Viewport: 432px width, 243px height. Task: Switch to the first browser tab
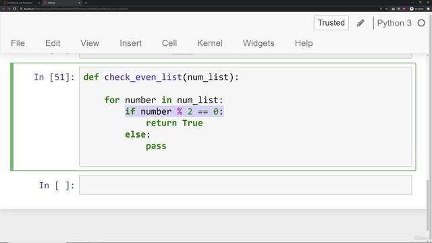[20, 3]
